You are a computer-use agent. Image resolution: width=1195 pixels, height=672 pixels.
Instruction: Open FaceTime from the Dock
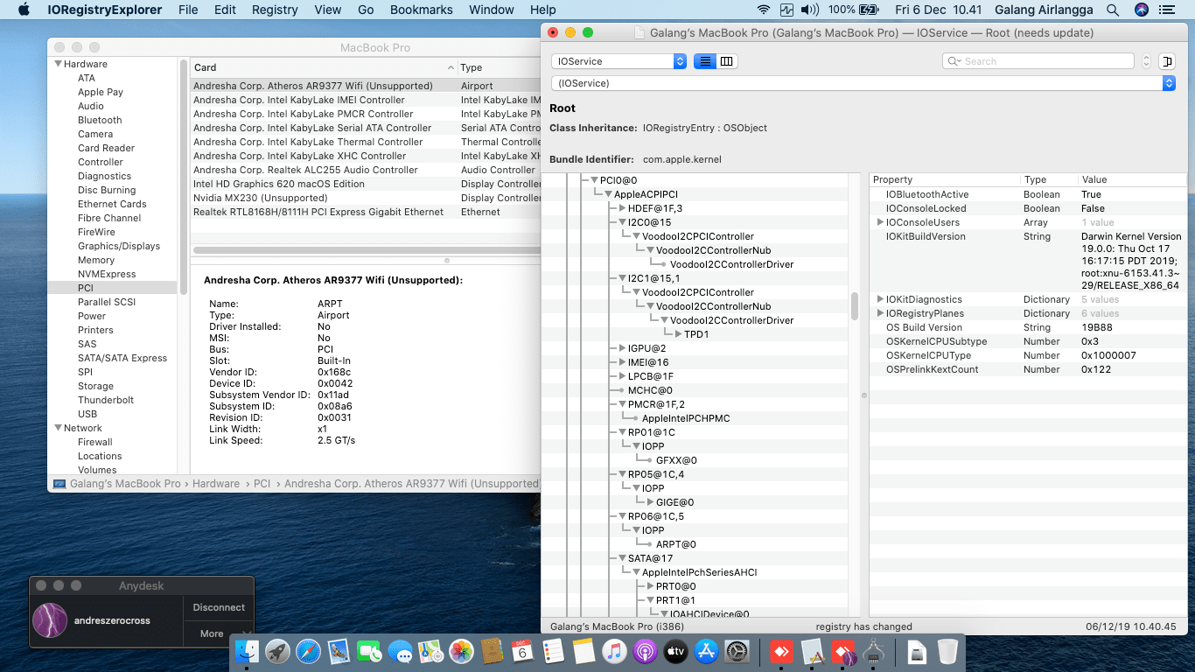370,651
